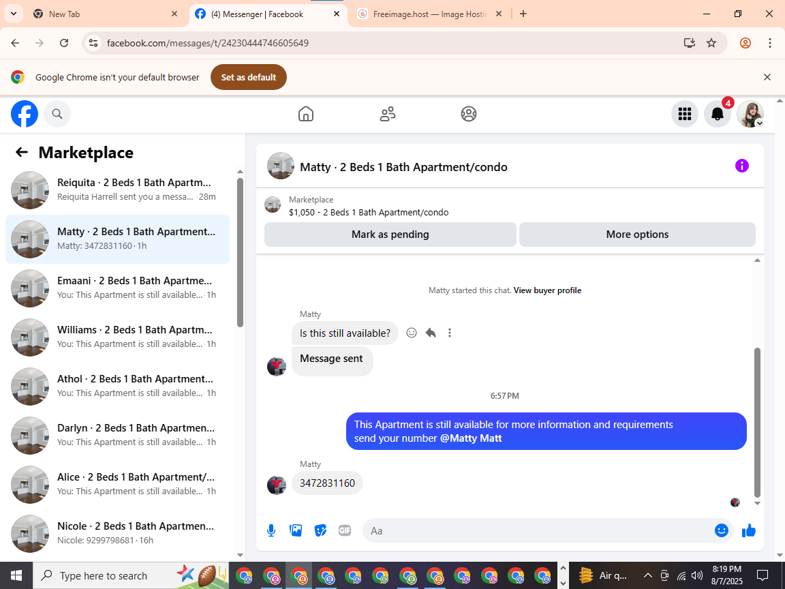Click the phone number message 3472831160
The height and width of the screenshot is (589, 785).
pos(327,483)
